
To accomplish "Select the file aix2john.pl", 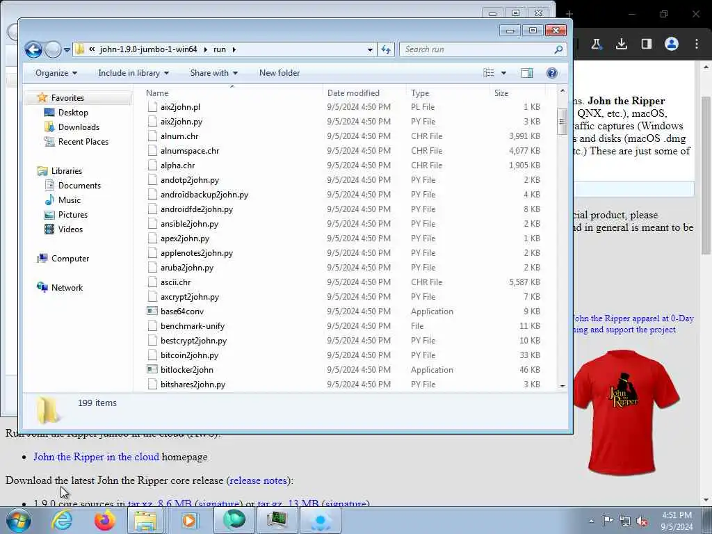I will coord(180,107).
